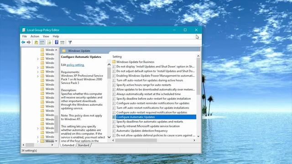
Task: Click the Export List toolbar icon
Action: click(49, 42)
